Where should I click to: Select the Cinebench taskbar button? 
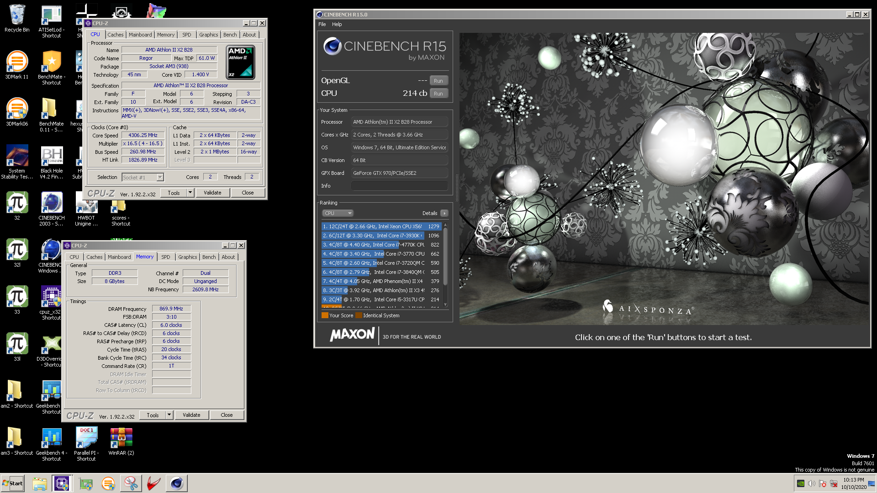click(x=176, y=483)
